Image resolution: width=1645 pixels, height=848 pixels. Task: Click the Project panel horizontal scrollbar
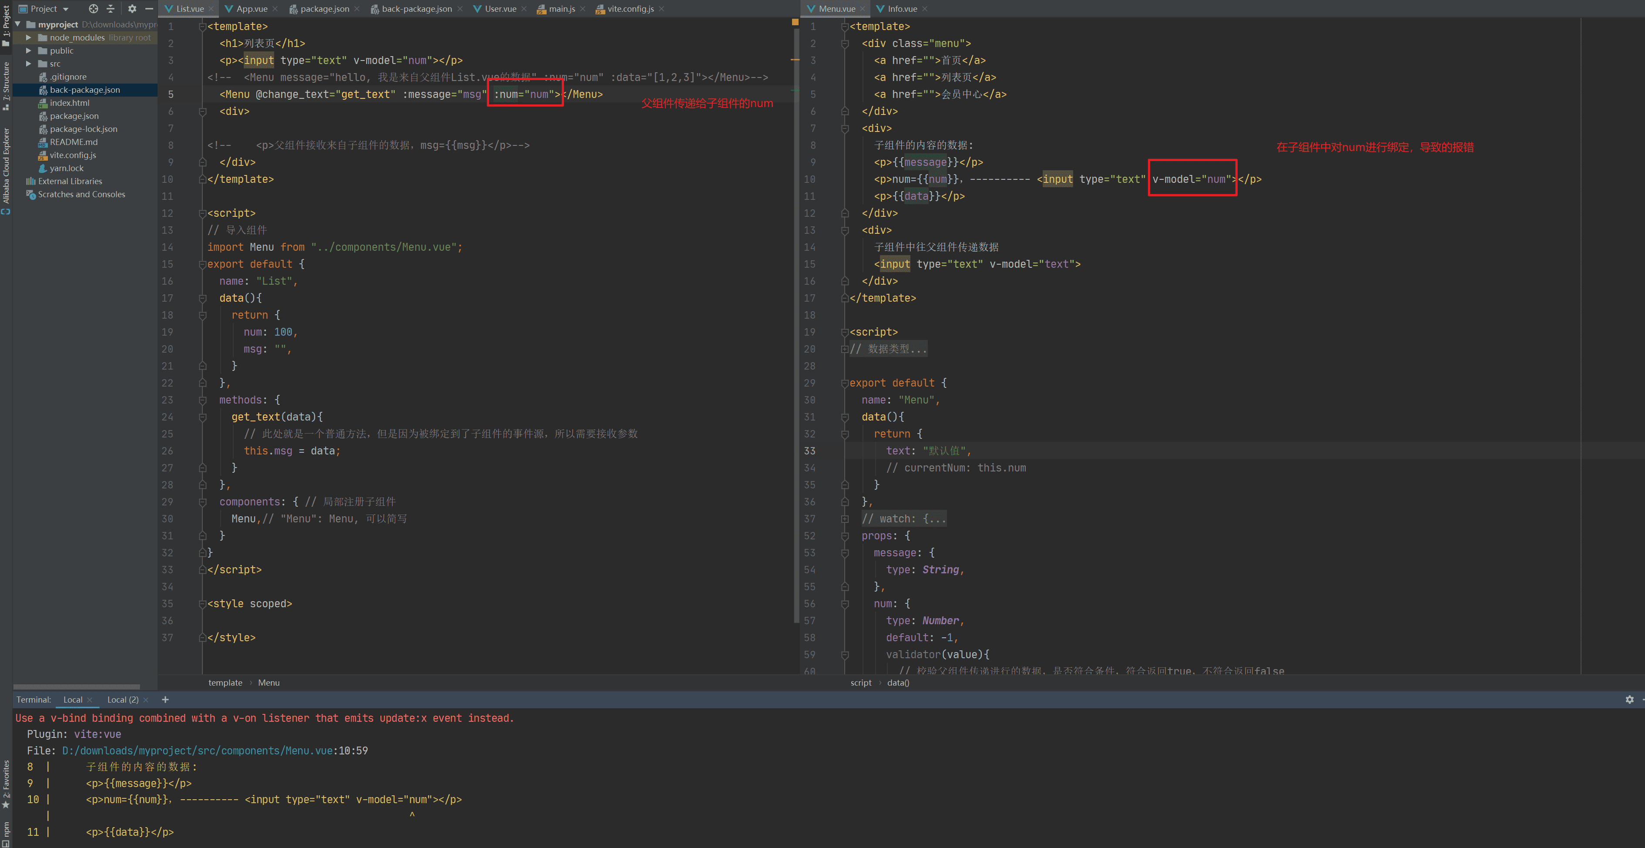(76, 687)
